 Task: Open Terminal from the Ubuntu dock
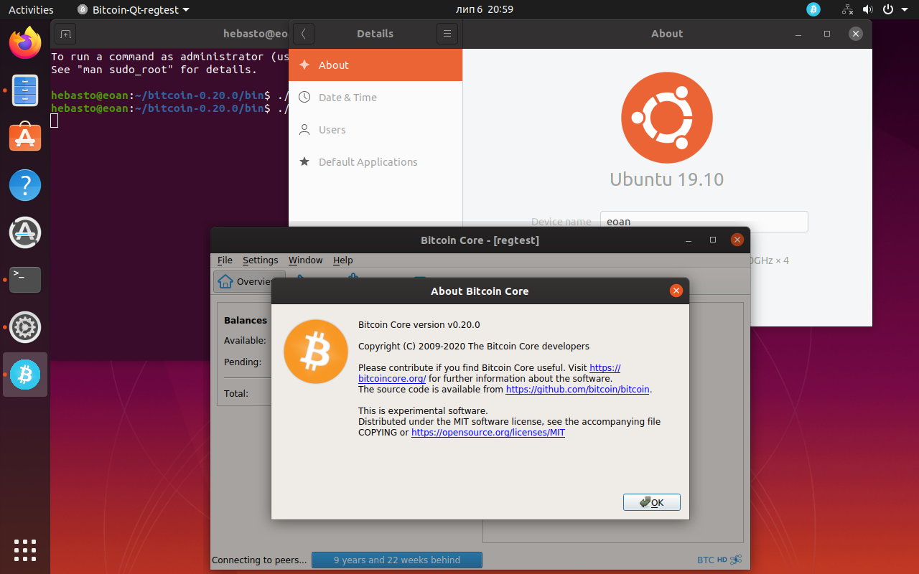tap(25, 279)
